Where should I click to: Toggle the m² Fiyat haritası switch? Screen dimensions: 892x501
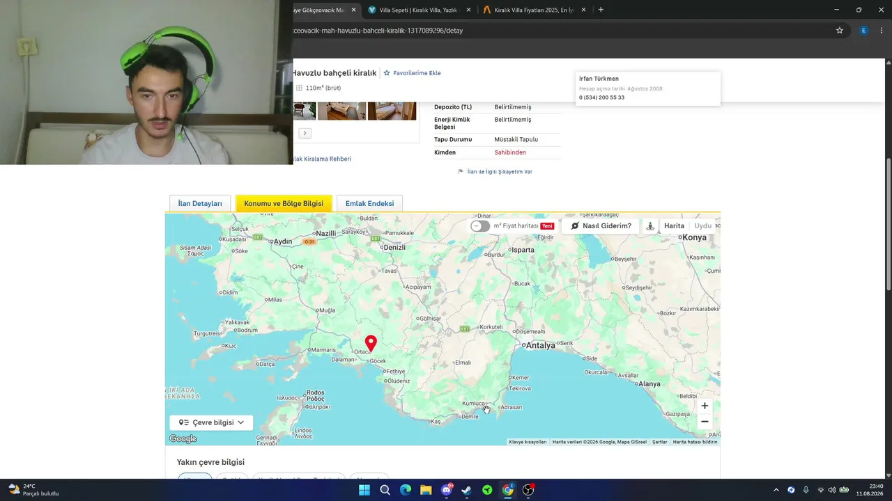(x=480, y=226)
